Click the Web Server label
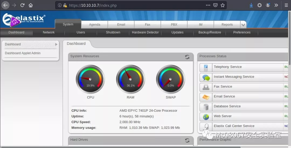 [223, 116]
